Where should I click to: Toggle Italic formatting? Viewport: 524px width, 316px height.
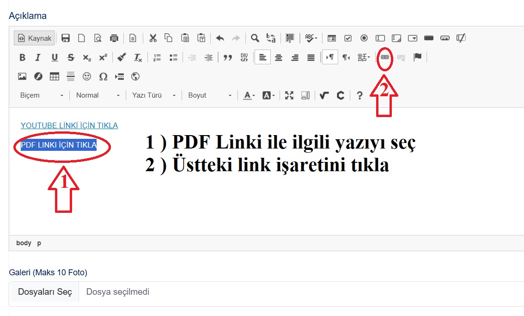pyautogui.click(x=38, y=57)
